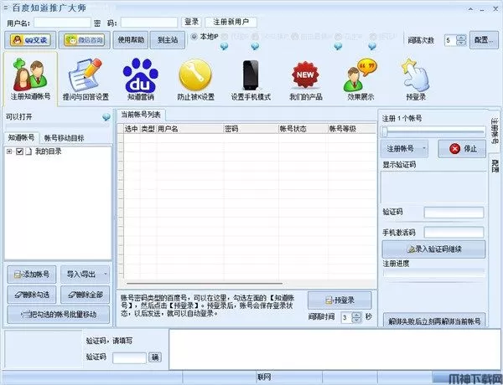Open 防止被K设置 wrench icon
Screen dimensions: 503x385
coord(195,79)
